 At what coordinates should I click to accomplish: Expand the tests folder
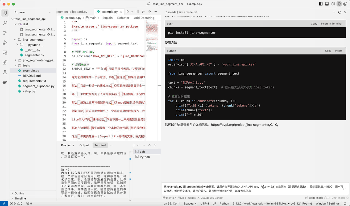click(x=26, y=65)
